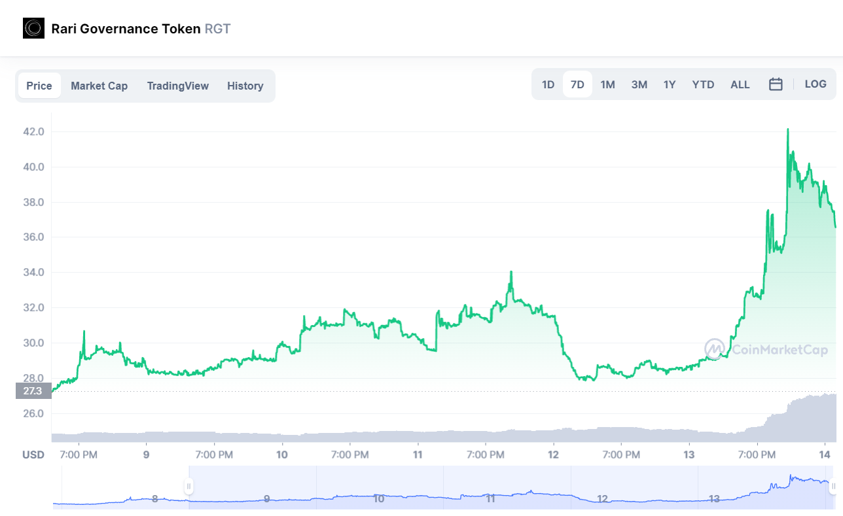Select the ALL time range
This screenshot has height=516, width=843.
[740, 84]
